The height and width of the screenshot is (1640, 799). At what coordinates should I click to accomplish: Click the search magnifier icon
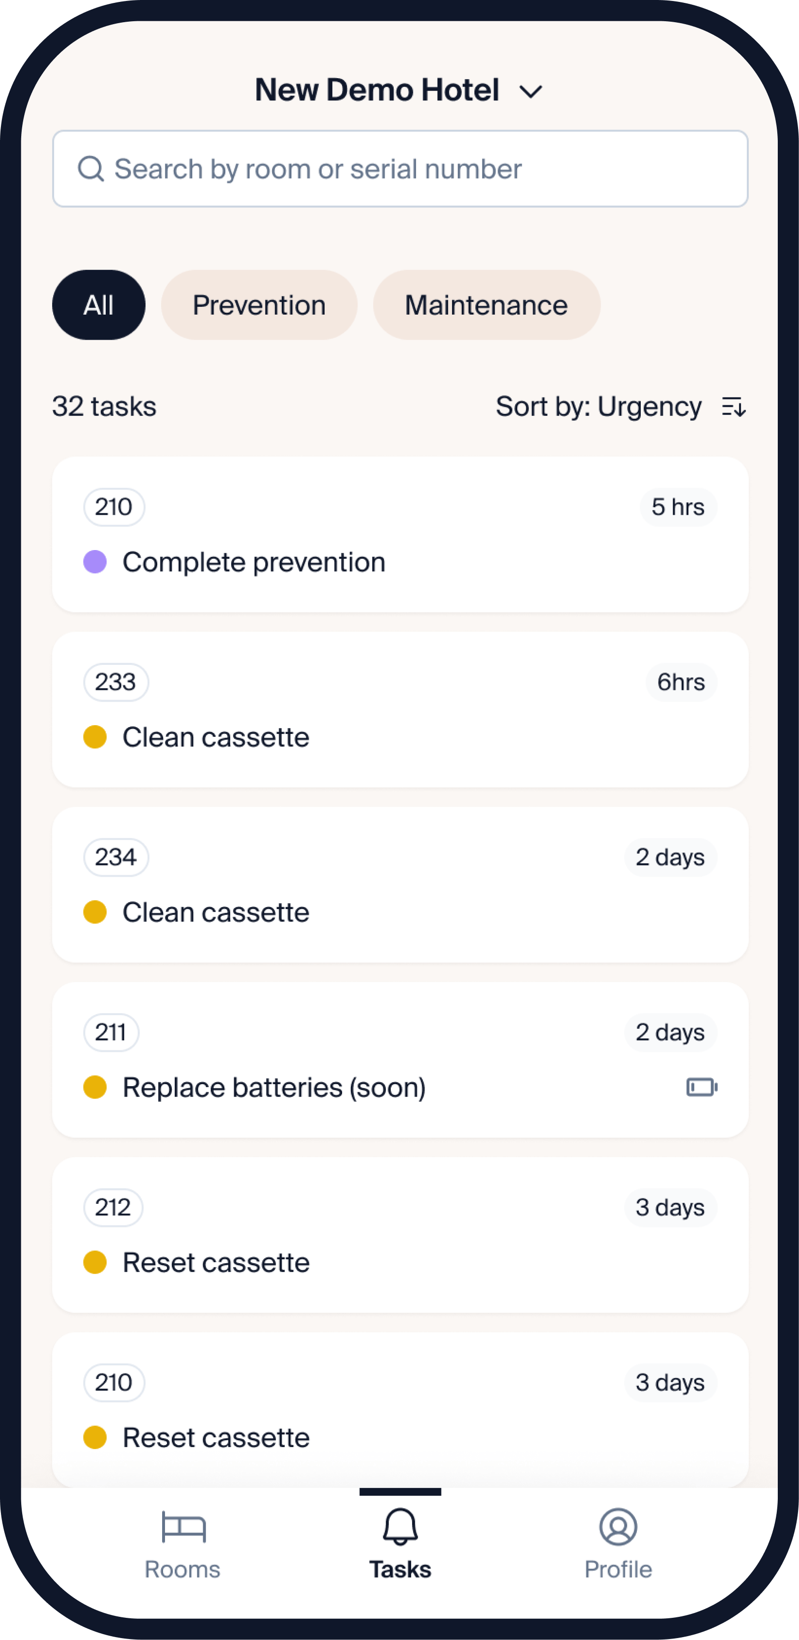[x=90, y=169]
